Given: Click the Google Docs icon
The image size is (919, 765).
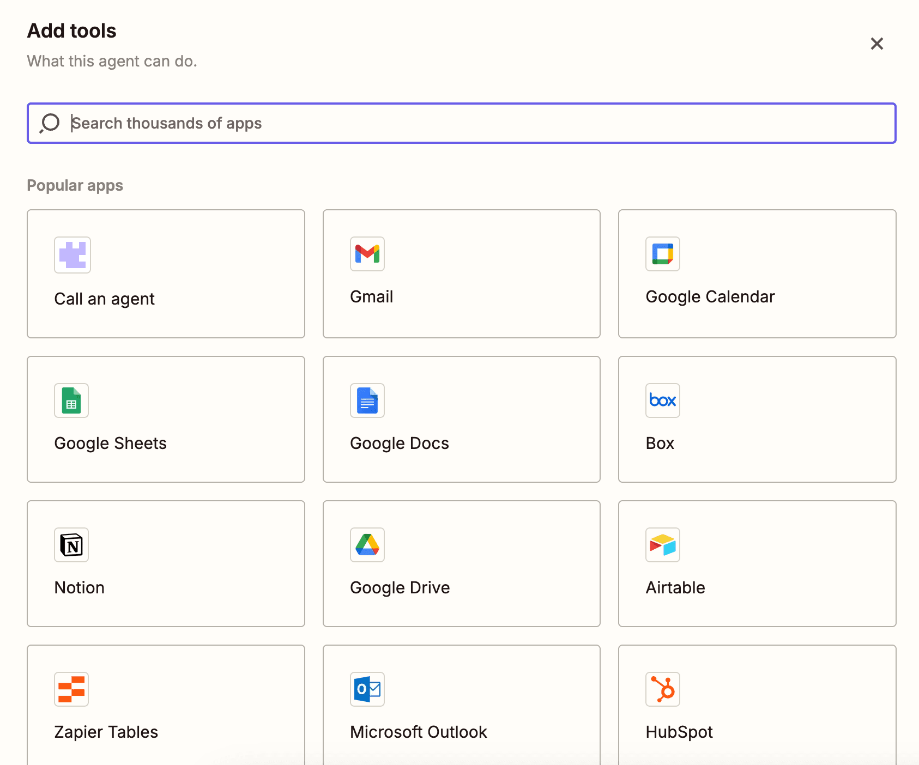Looking at the screenshot, I should (367, 400).
